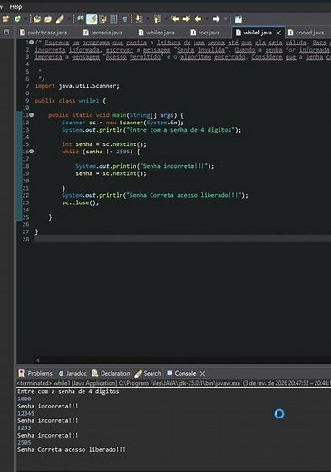Click the Search tab flashlight icon

point(138,373)
